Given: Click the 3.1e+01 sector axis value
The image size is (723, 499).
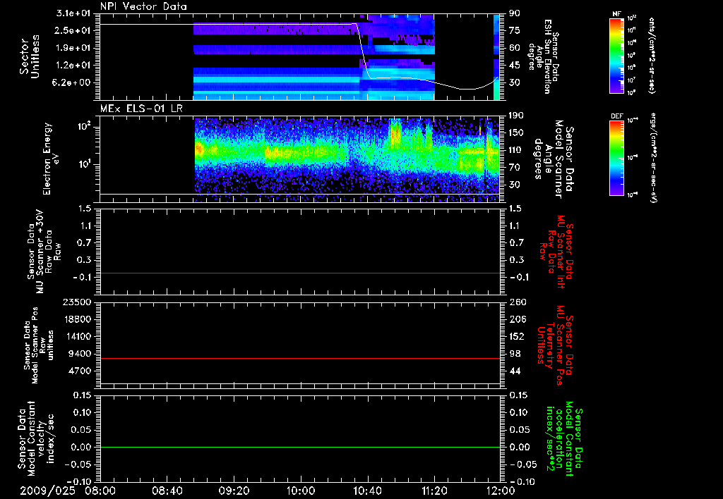Looking at the screenshot, I should click(x=73, y=13).
